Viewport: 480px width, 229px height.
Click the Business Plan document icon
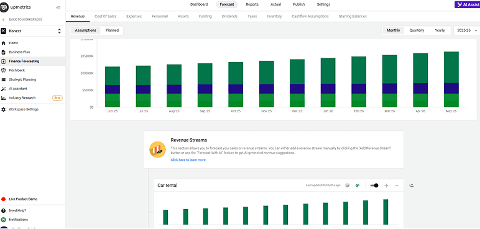pyautogui.click(x=4, y=52)
